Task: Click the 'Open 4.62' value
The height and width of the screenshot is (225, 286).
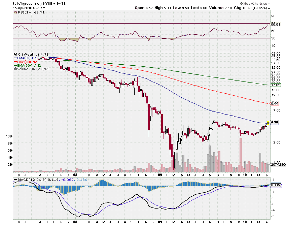Action: pos(144,8)
